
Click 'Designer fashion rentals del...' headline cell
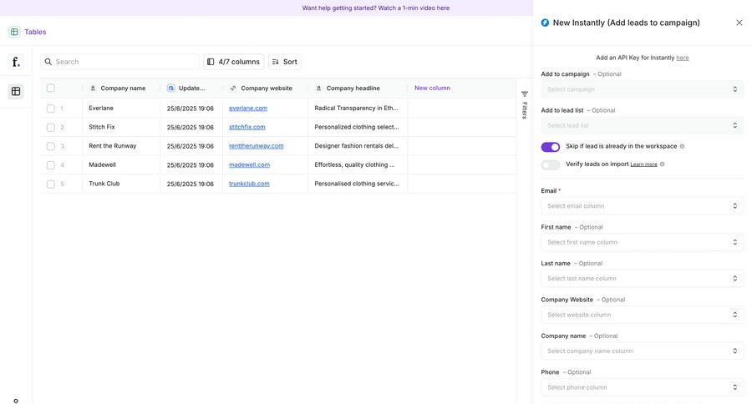[x=358, y=146]
